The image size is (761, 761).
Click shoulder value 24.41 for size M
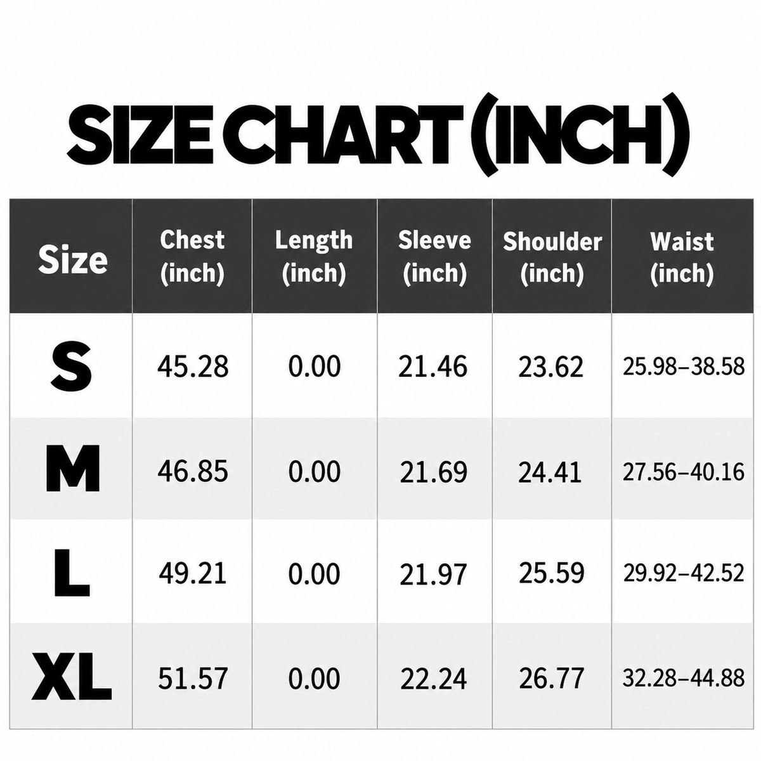550,472
